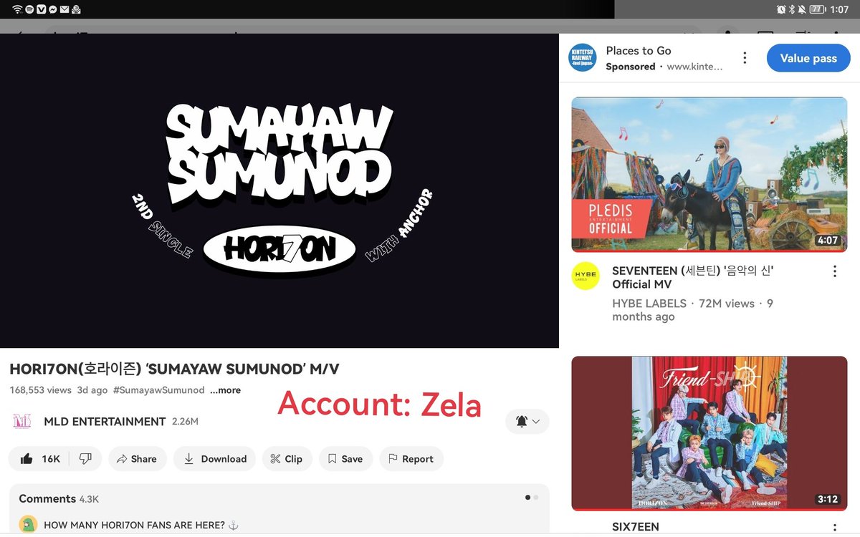Tap the alarm icon in status bar
This screenshot has width=860, height=537.
780,9
